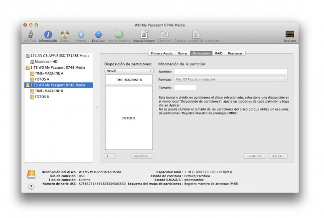Click the FOTOS A volume icon
The image size is (324, 218).
(x=32, y=79)
